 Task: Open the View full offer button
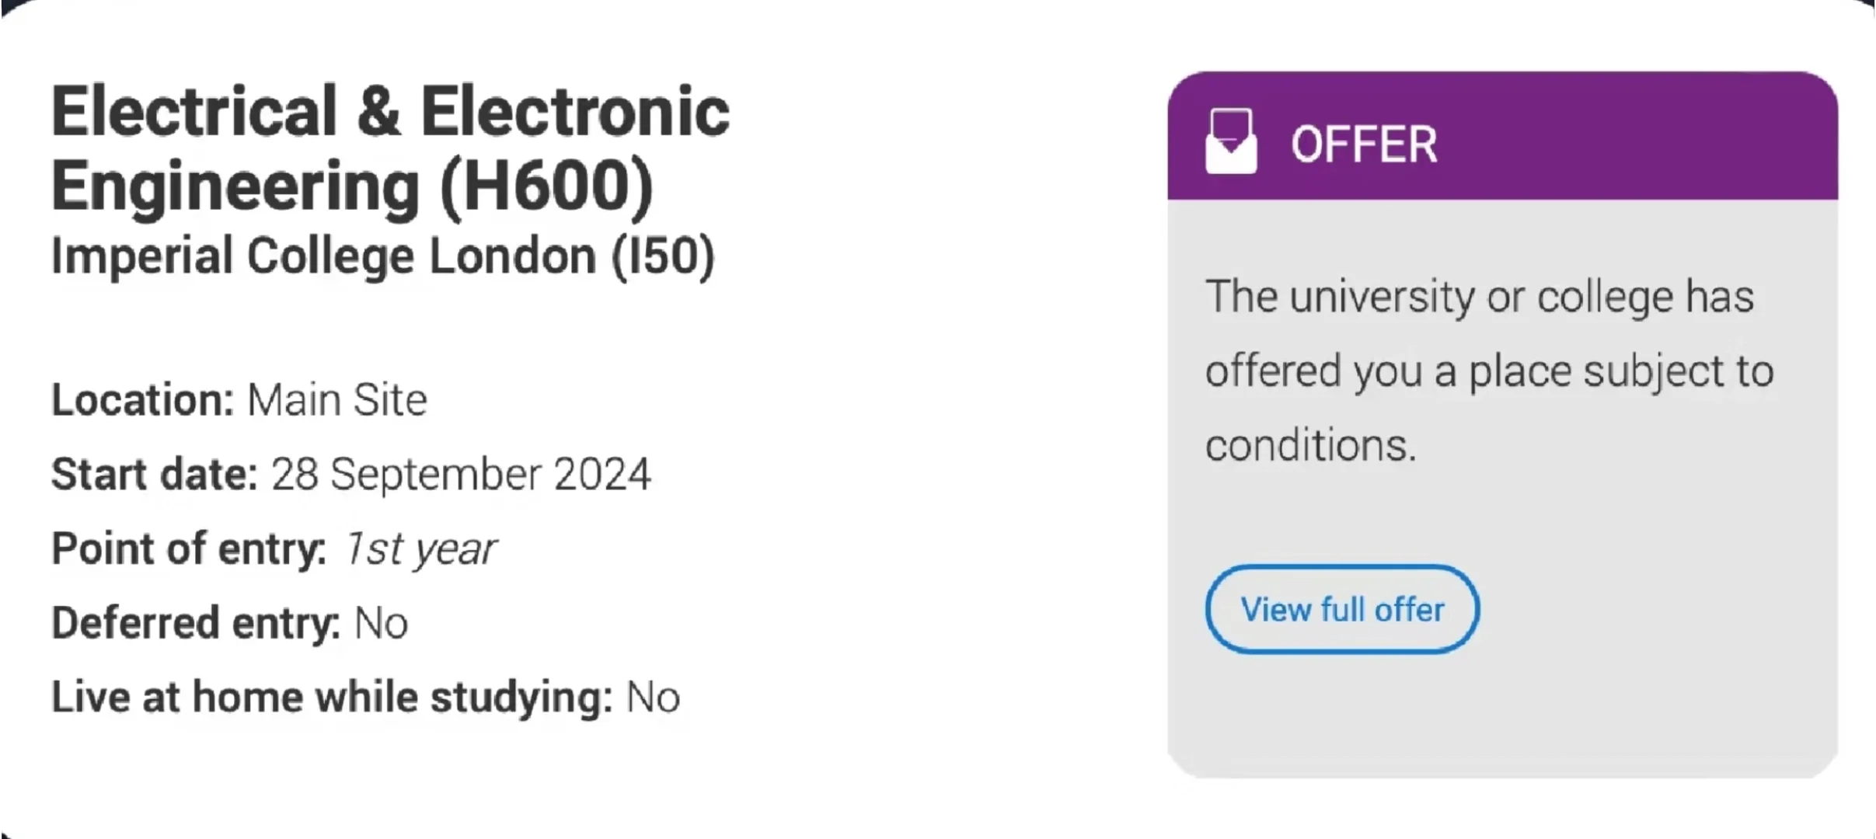(x=1342, y=609)
